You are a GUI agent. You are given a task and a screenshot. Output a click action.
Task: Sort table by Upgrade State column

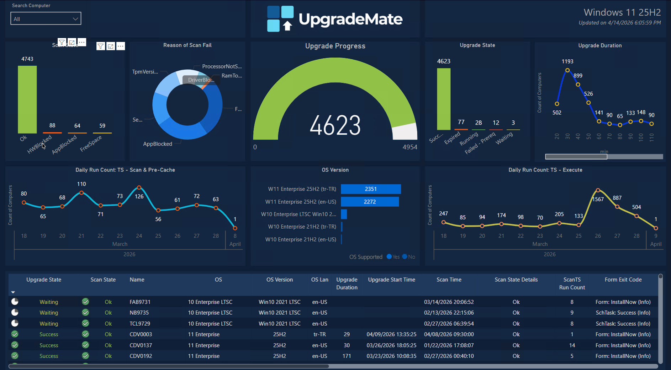44,280
